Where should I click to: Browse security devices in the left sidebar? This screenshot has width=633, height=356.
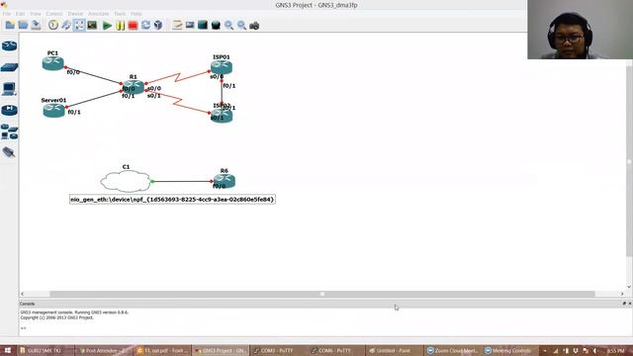tap(9, 110)
